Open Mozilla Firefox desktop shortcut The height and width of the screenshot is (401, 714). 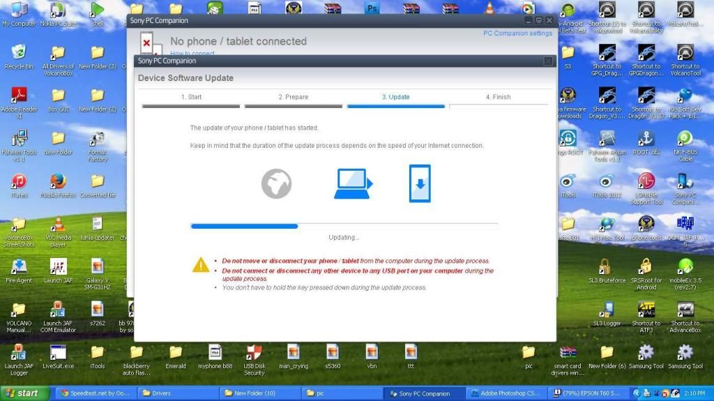point(58,186)
